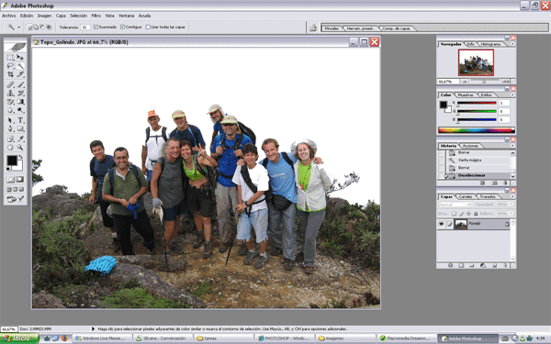Expand the Opacidad arrow in Capas panel
The width and height of the screenshot is (551, 344).
[511, 205]
